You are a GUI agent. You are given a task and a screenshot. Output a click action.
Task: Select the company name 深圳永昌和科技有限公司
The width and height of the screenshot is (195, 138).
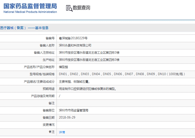click(75, 46)
